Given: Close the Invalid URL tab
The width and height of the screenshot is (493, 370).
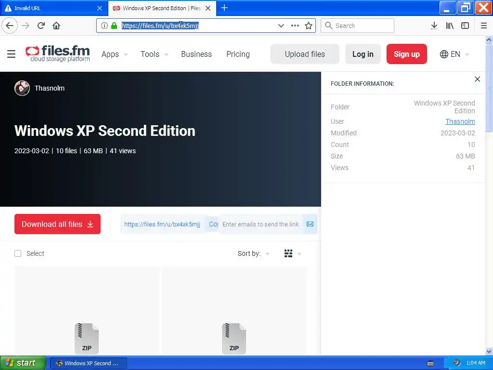Looking at the screenshot, I should click(x=100, y=8).
